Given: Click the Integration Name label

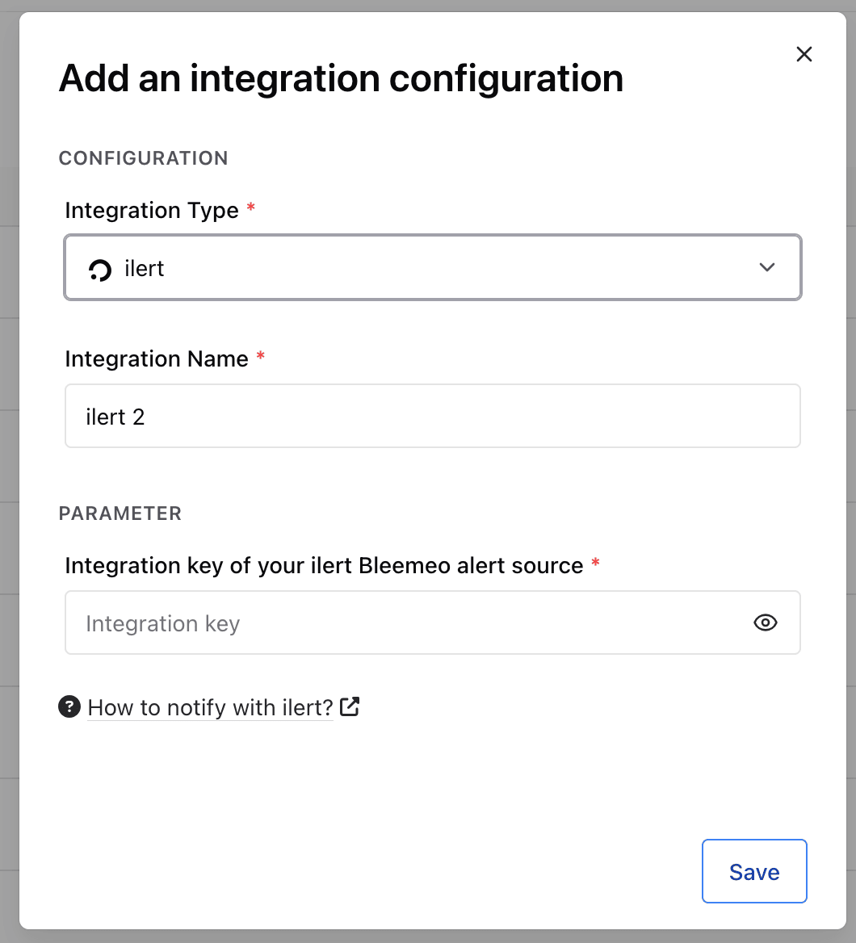Looking at the screenshot, I should (157, 359).
